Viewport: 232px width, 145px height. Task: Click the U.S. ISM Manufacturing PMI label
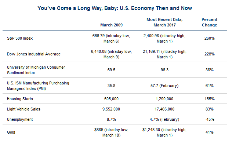(x=38, y=86)
